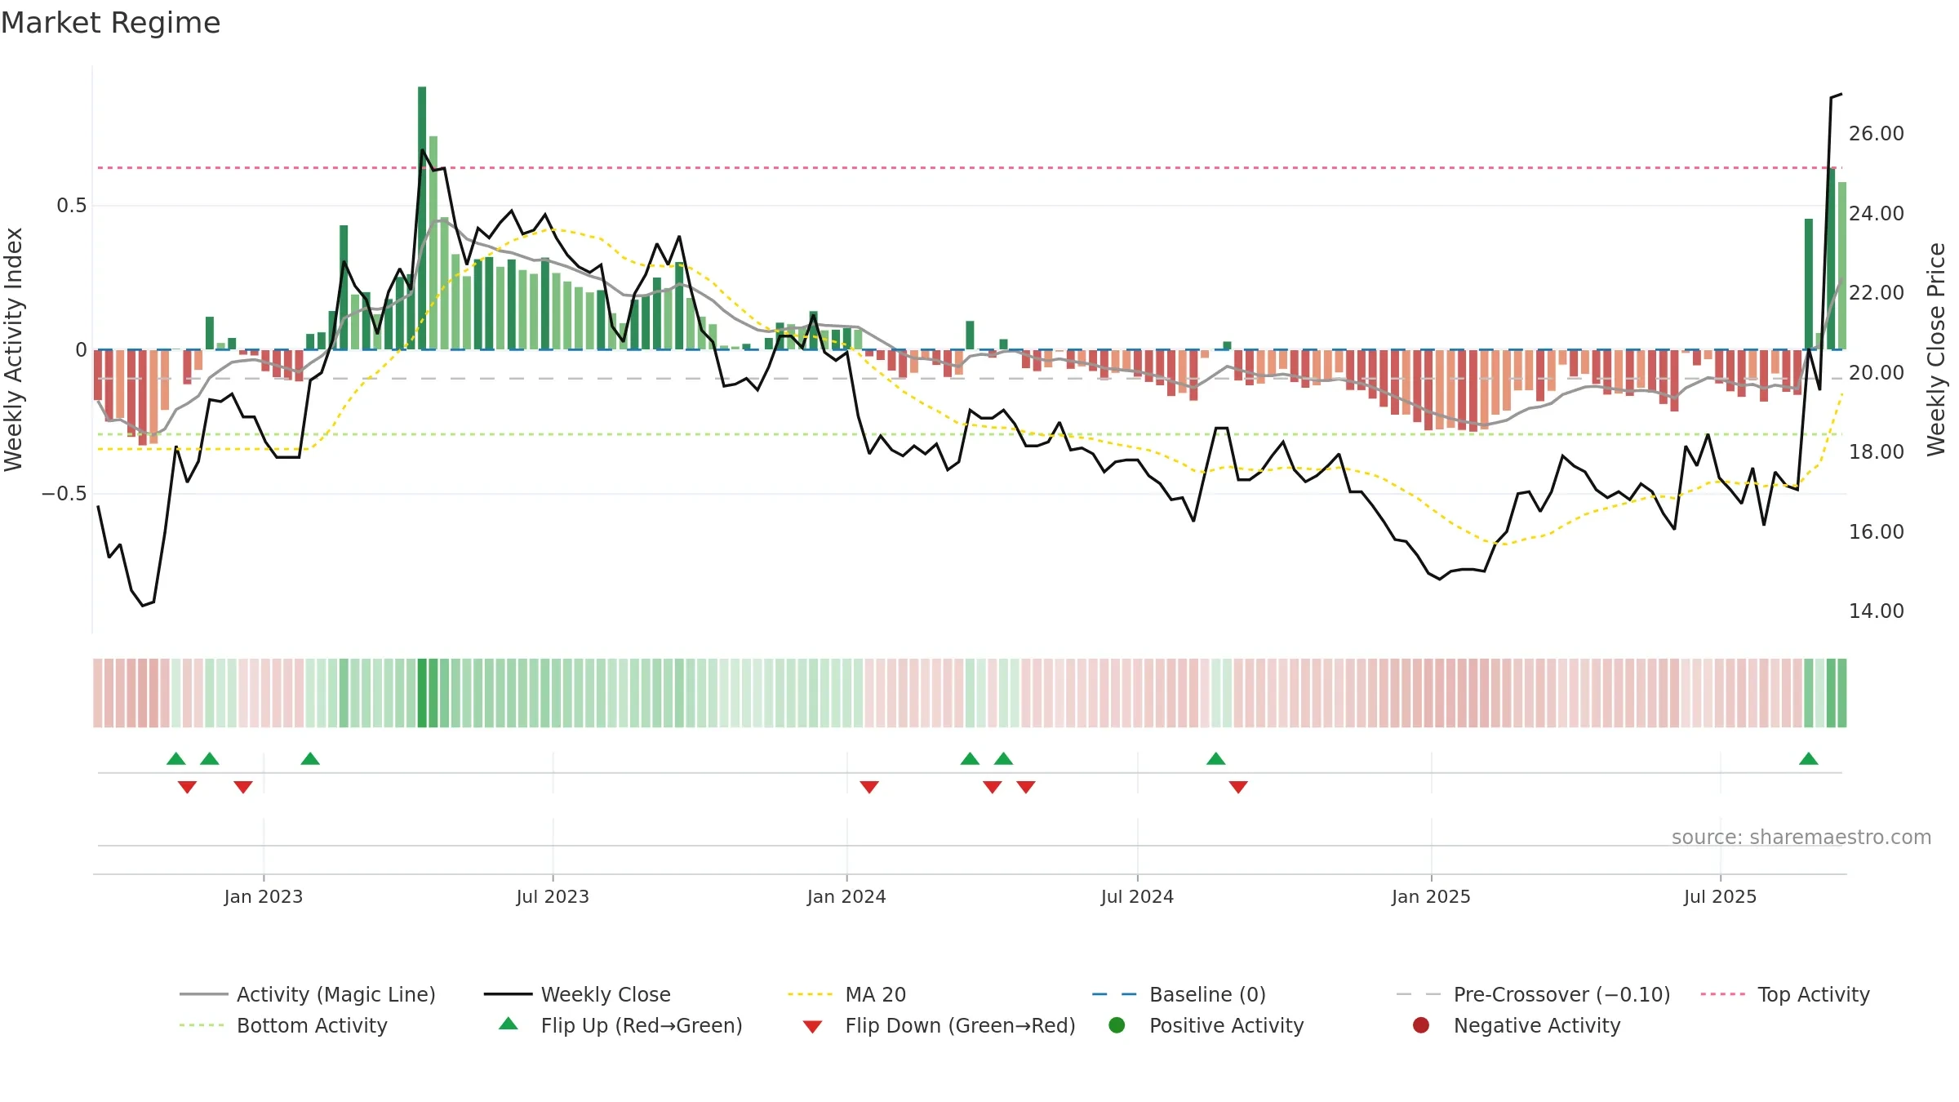Click the Jan 2024 axis label
The image size is (1959, 1102).
846,896
